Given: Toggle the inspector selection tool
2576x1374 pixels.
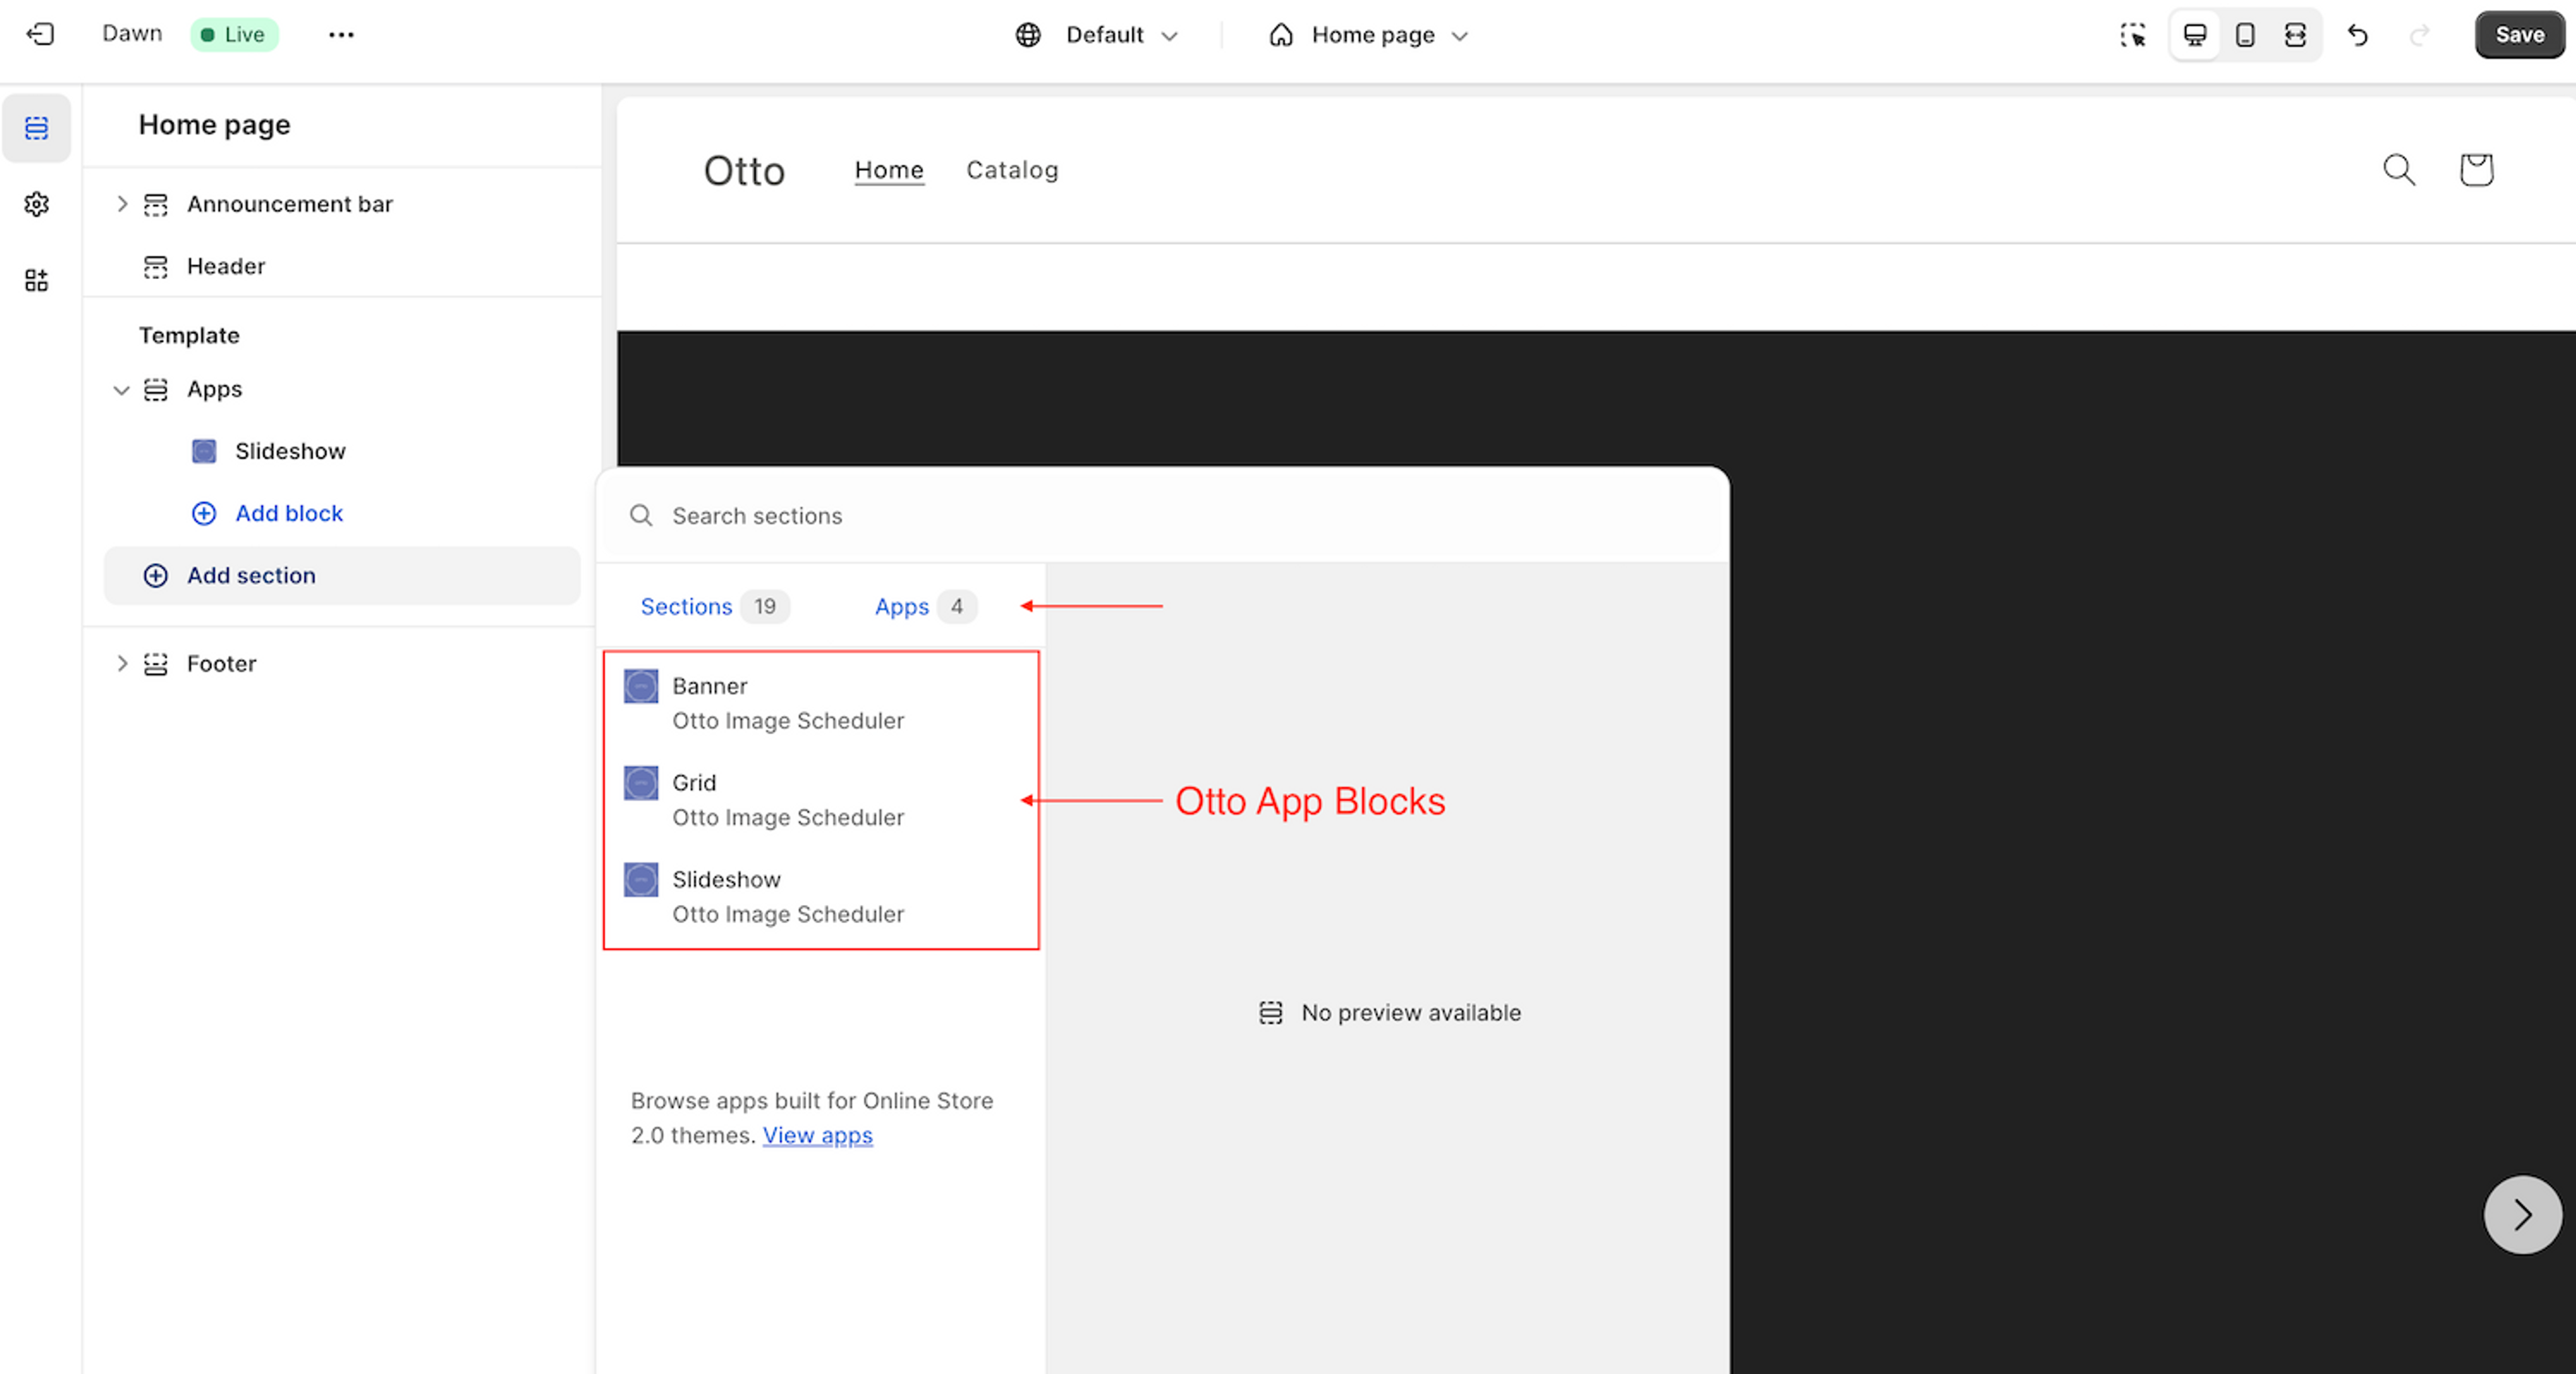Looking at the screenshot, I should 2132,35.
